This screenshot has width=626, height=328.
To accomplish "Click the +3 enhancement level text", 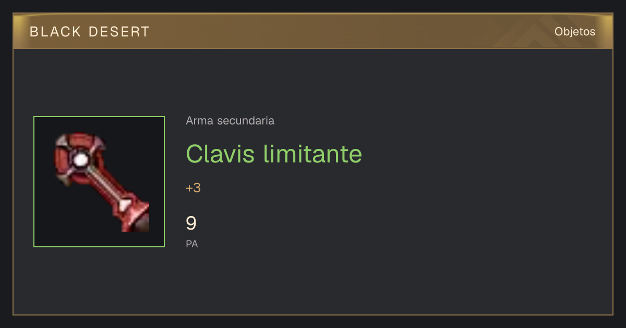I will 193,188.
